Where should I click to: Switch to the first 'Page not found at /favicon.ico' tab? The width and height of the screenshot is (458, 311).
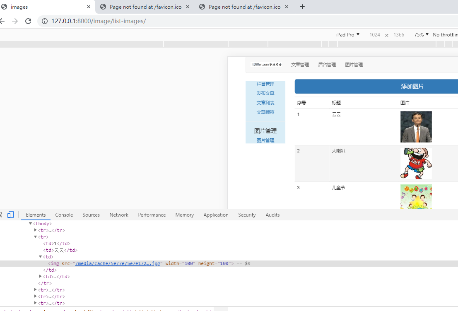(145, 7)
